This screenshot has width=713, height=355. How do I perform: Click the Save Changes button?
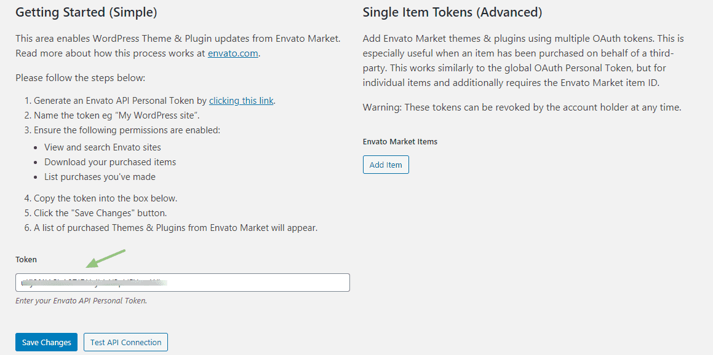click(46, 342)
